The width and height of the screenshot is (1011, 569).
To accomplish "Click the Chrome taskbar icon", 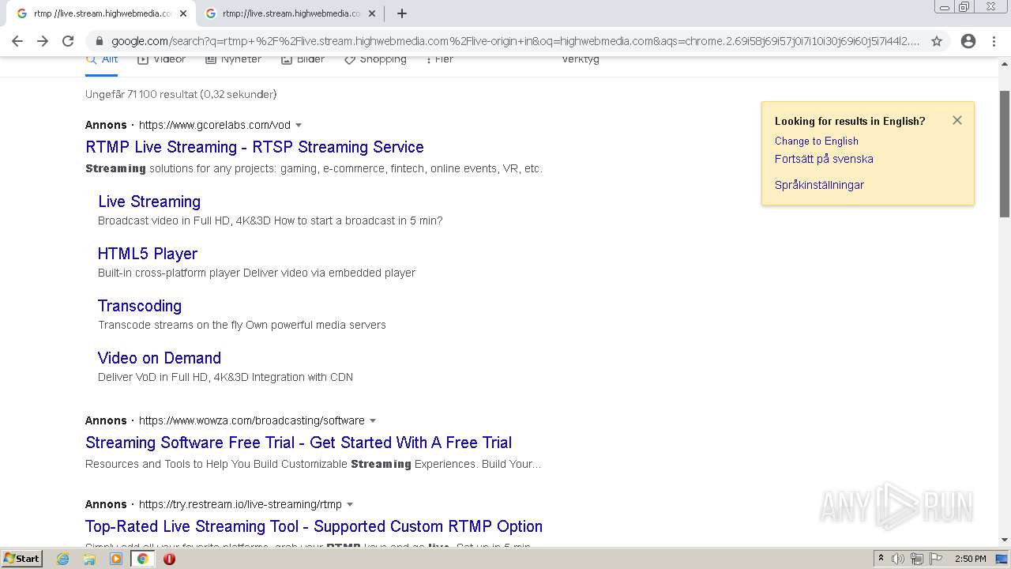I will (x=142, y=559).
